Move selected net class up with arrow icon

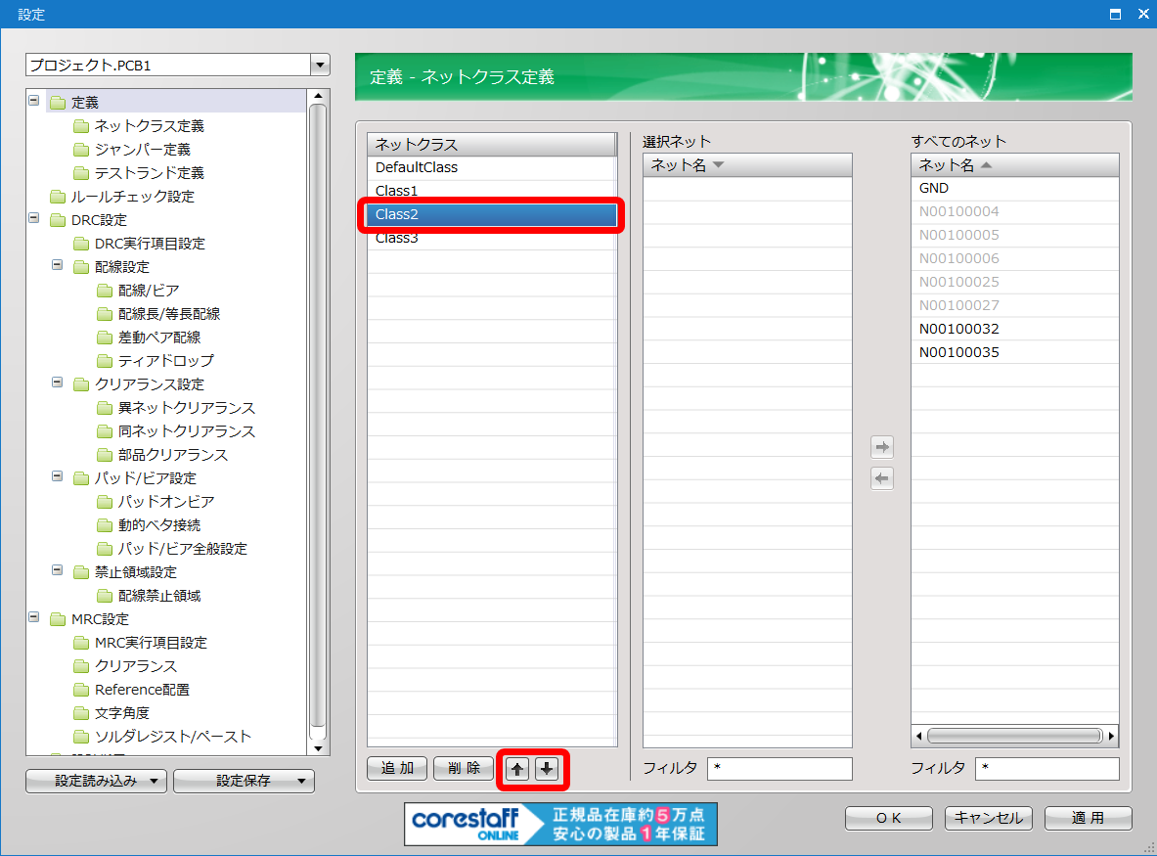518,769
